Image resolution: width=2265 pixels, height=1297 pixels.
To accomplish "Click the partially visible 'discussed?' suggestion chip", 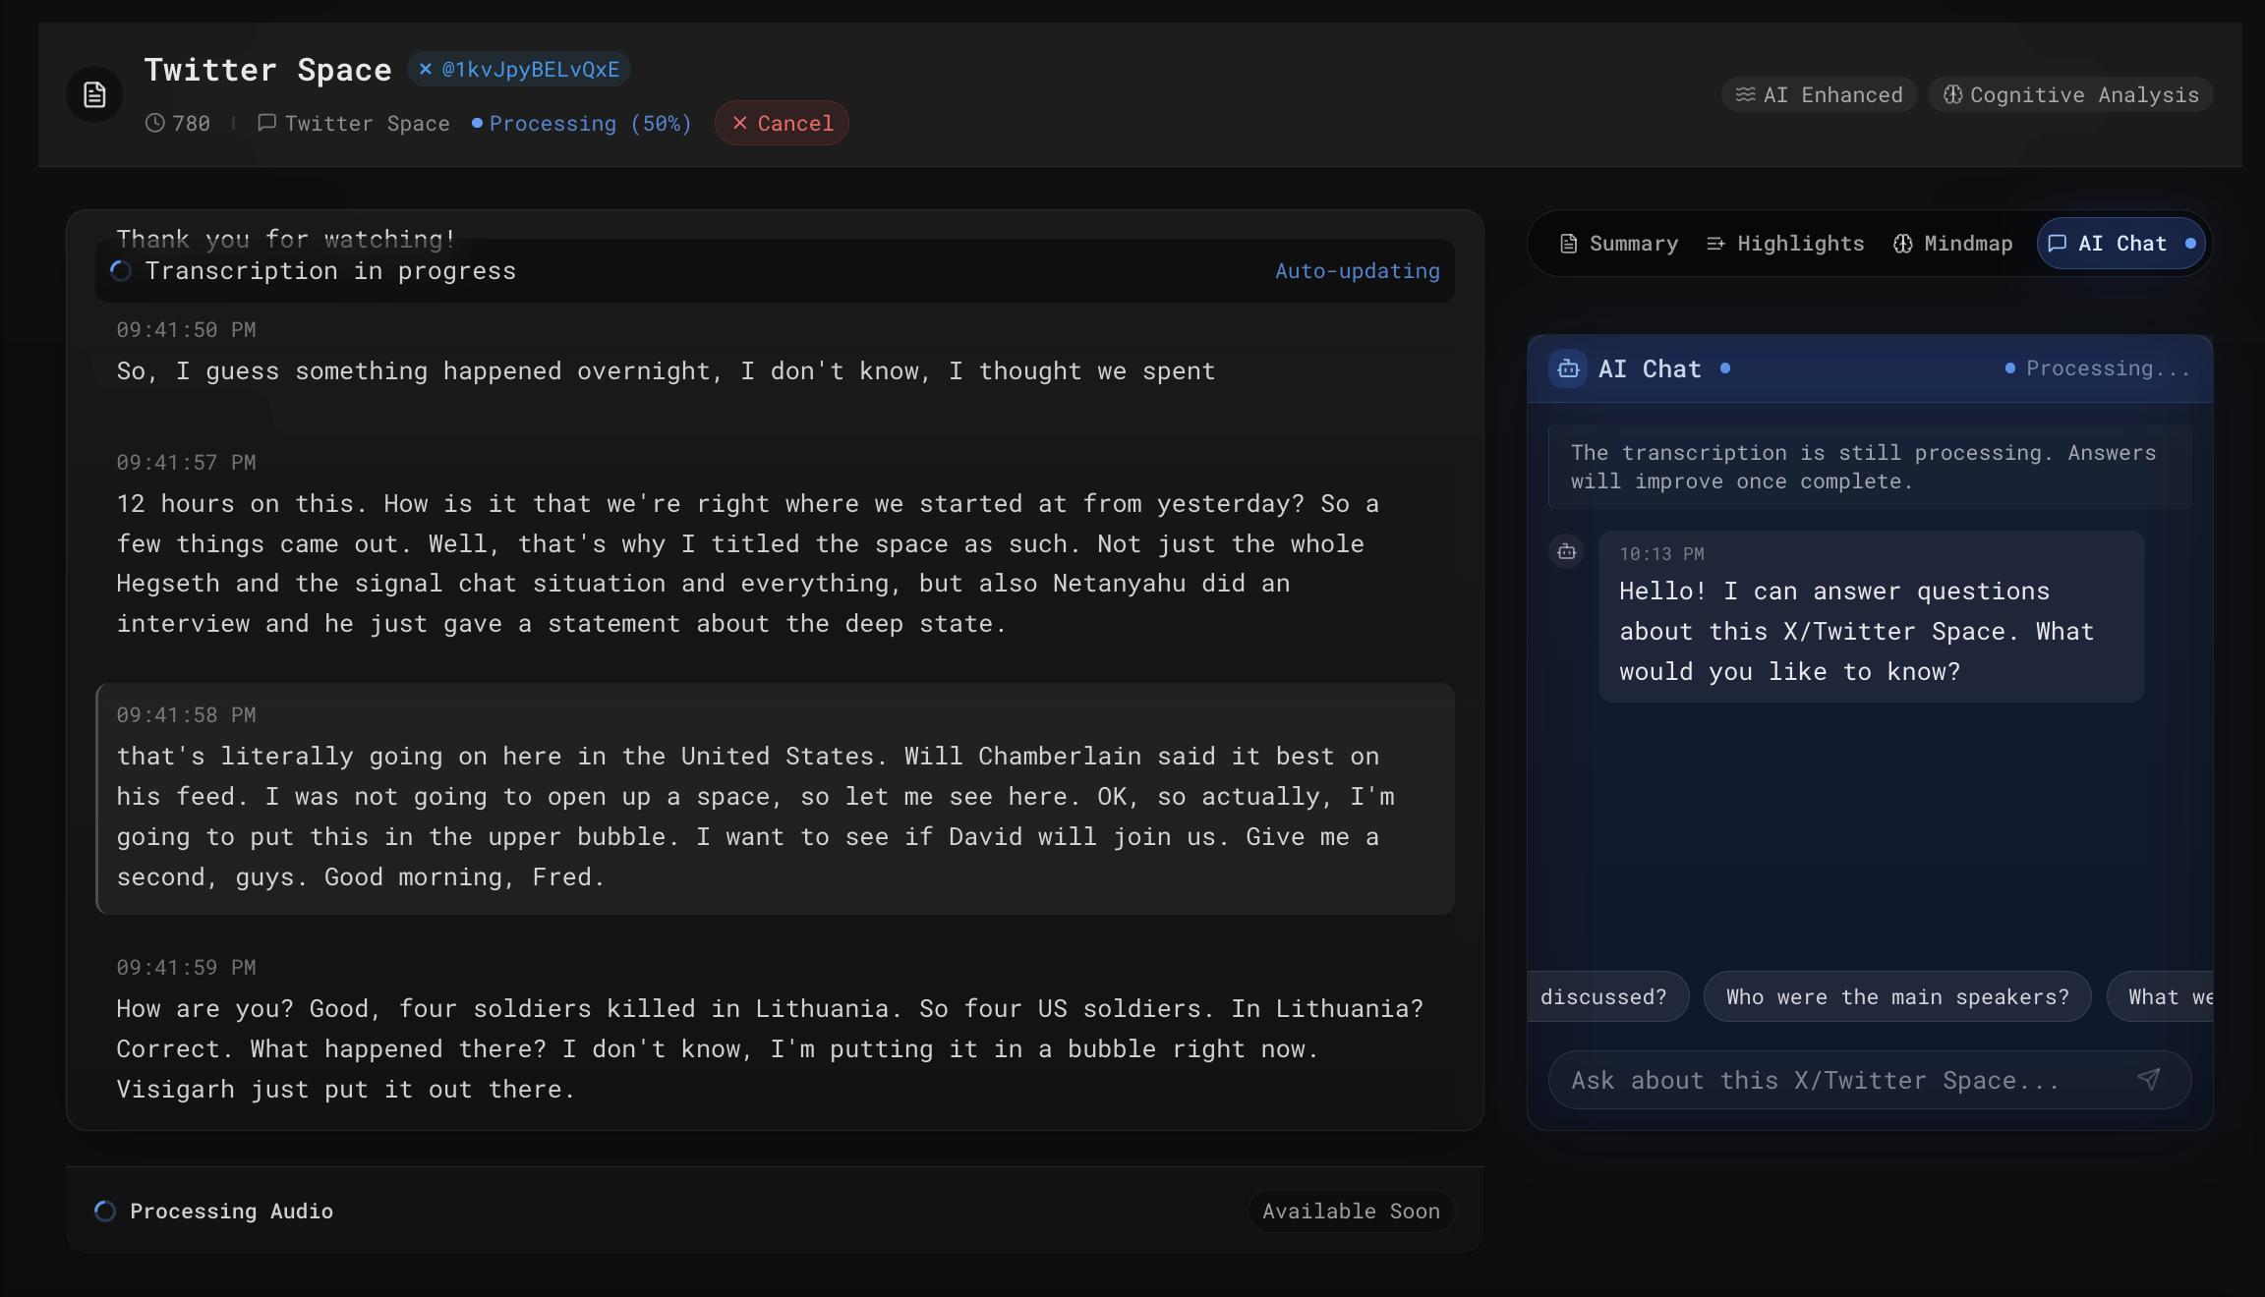I will 1606,997.
